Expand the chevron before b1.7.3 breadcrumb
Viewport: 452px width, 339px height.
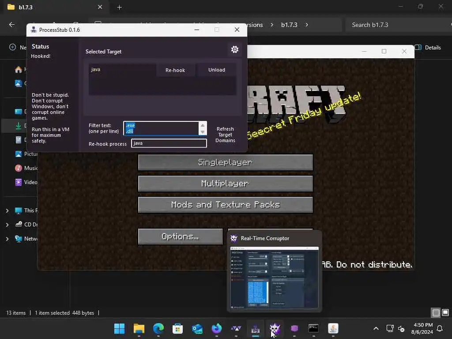click(272, 25)
